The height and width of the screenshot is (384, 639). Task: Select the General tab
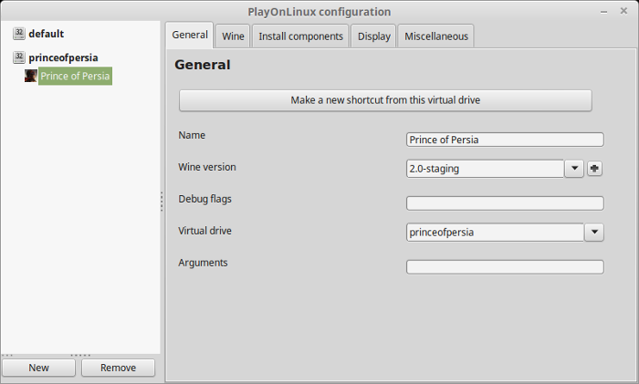(x=190, y=35)
